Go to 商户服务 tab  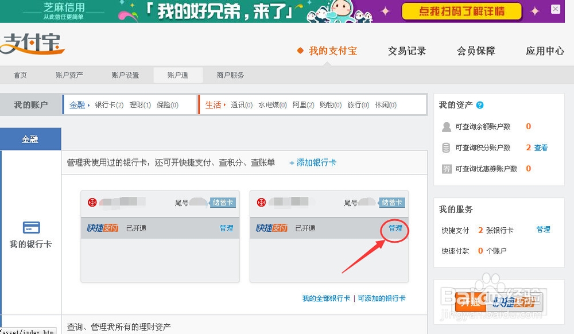[x=230, y=75]
